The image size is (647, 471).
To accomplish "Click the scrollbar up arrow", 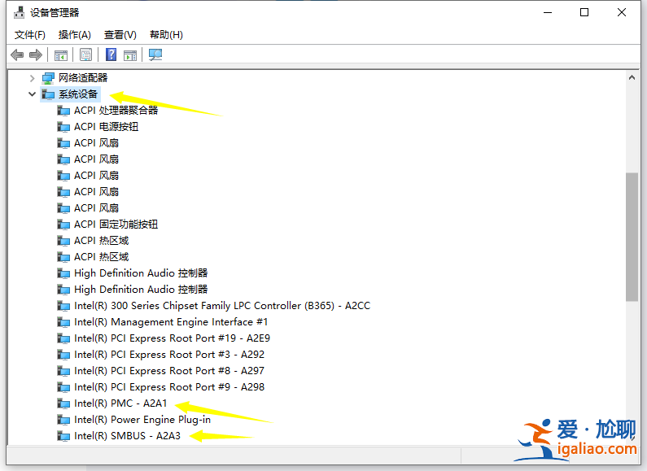I will point(632,77).
